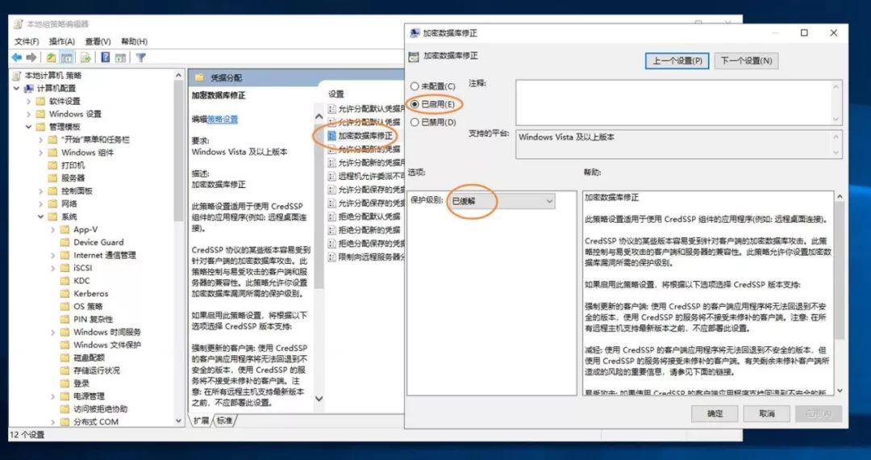This screenshot has width=871, height=460.
Task: Click the policy icon beside dialog heading 加密数据库修正
Action: [413, 56]
